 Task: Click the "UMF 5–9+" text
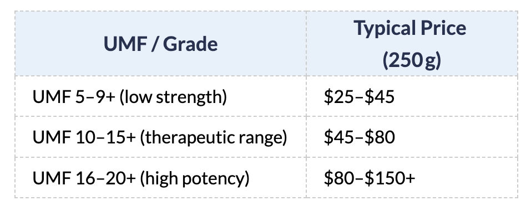(74, 97)
